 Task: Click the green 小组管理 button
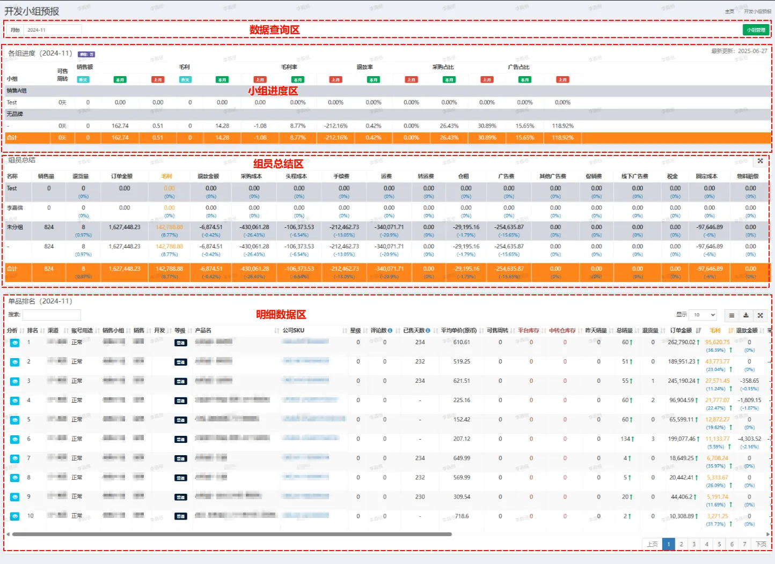(x=756, y=30)
